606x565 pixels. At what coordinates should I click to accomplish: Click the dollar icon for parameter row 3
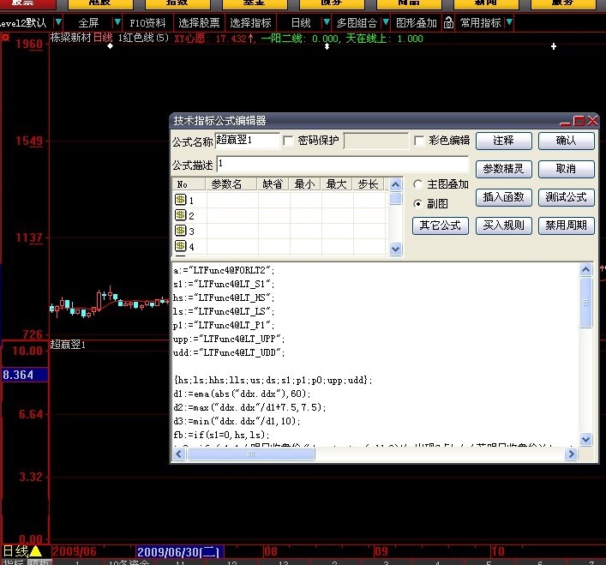[x=180, y=231]
